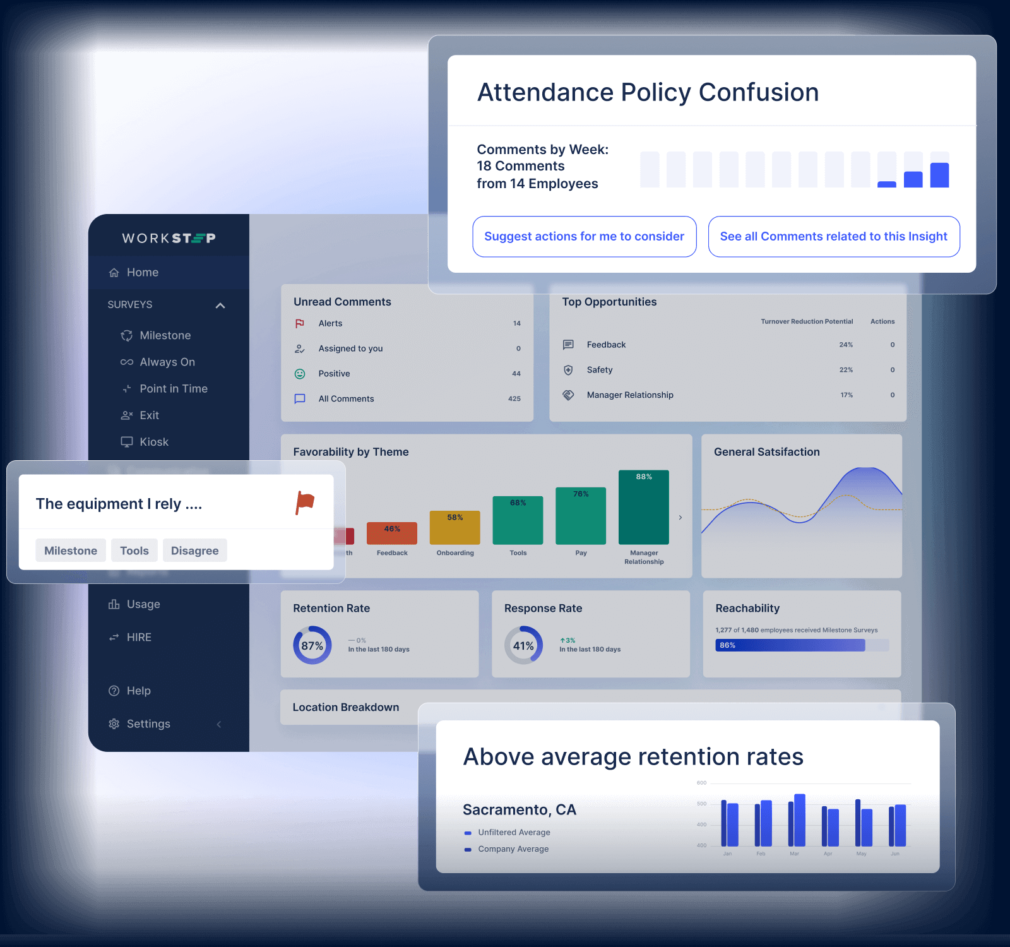1010x947 pixels.
Task: Collapse the SURVEYS section chevron
Action: (220, 306)
